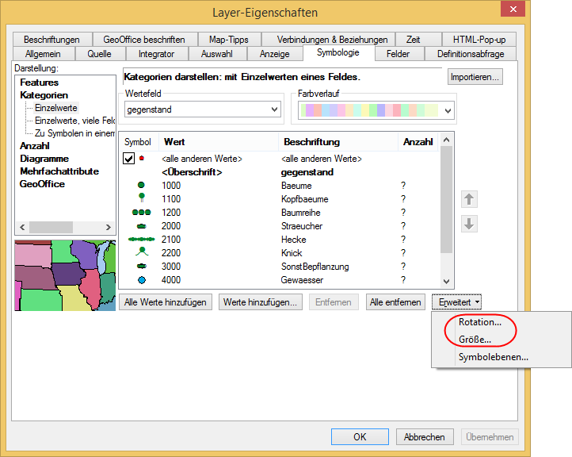Click the Anzahl column header
Image resolution: width=572 pixels, height=457 pixels.
(x=418, y=142)
